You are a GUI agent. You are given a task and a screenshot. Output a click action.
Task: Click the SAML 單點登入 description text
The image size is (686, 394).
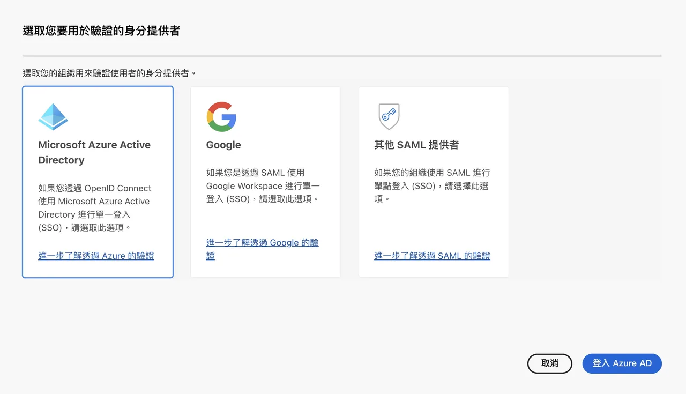[x=432, y=185]
